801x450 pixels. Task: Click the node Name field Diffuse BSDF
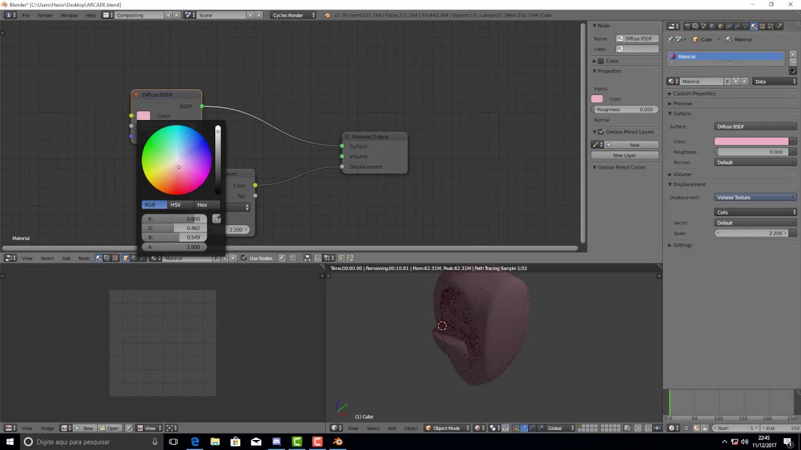click(637, 39)
